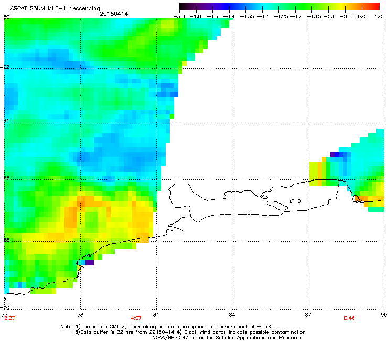The image size is (388, 341).
Task: Pick the -0.4 color scale label
Action: (x=229, y=17)
